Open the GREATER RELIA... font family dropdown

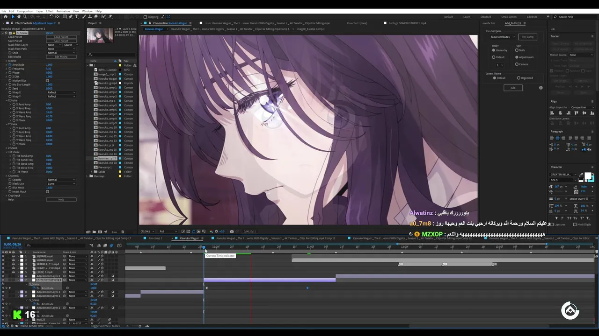coord(563,175)
